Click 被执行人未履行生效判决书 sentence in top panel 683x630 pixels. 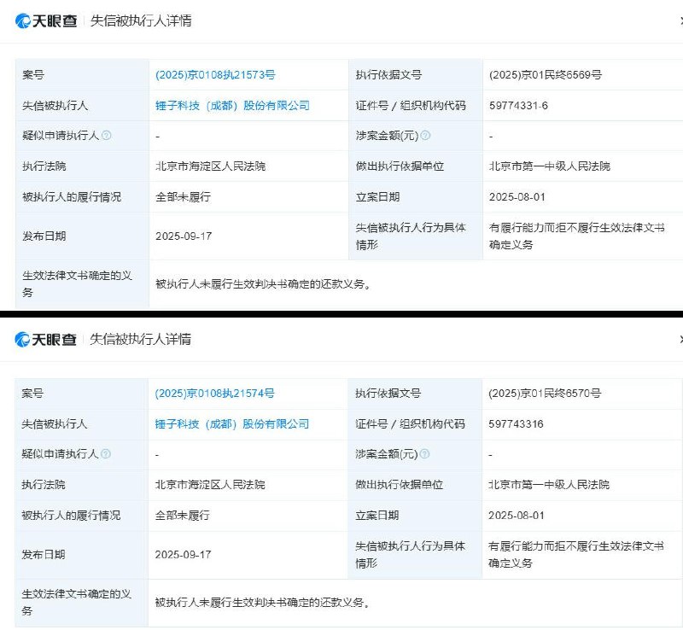pos(263,284)
